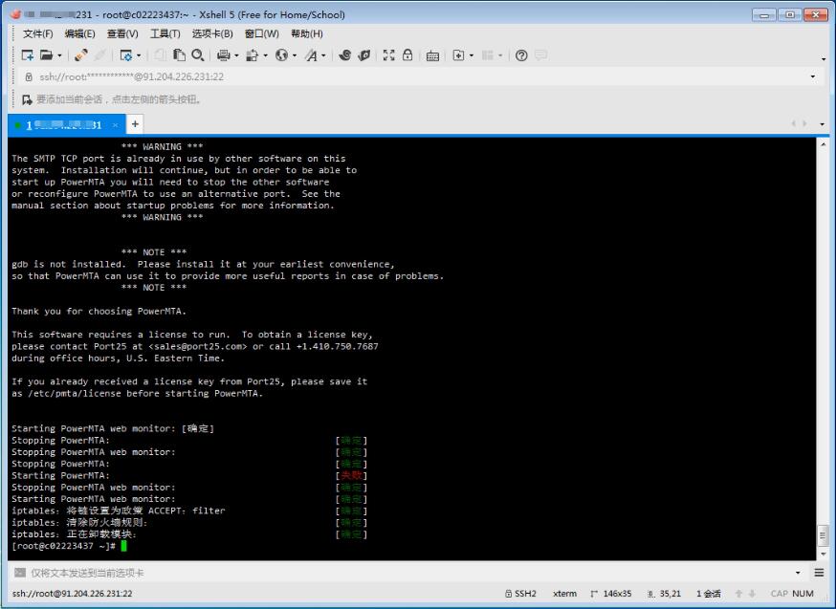Click the 146x35 terminal size entry
Viewport: 836px width, 609px height.
pos(611,594)
